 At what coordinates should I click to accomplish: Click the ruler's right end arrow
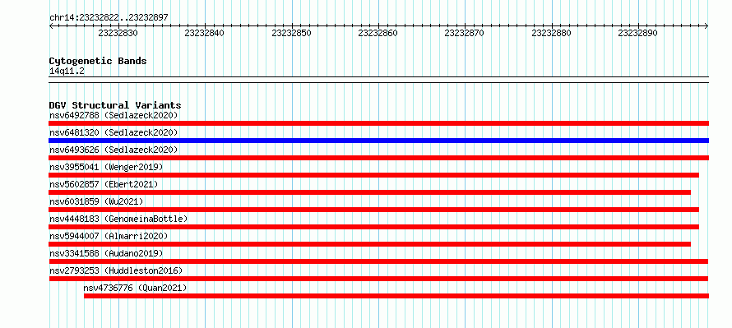click(707, 26)
